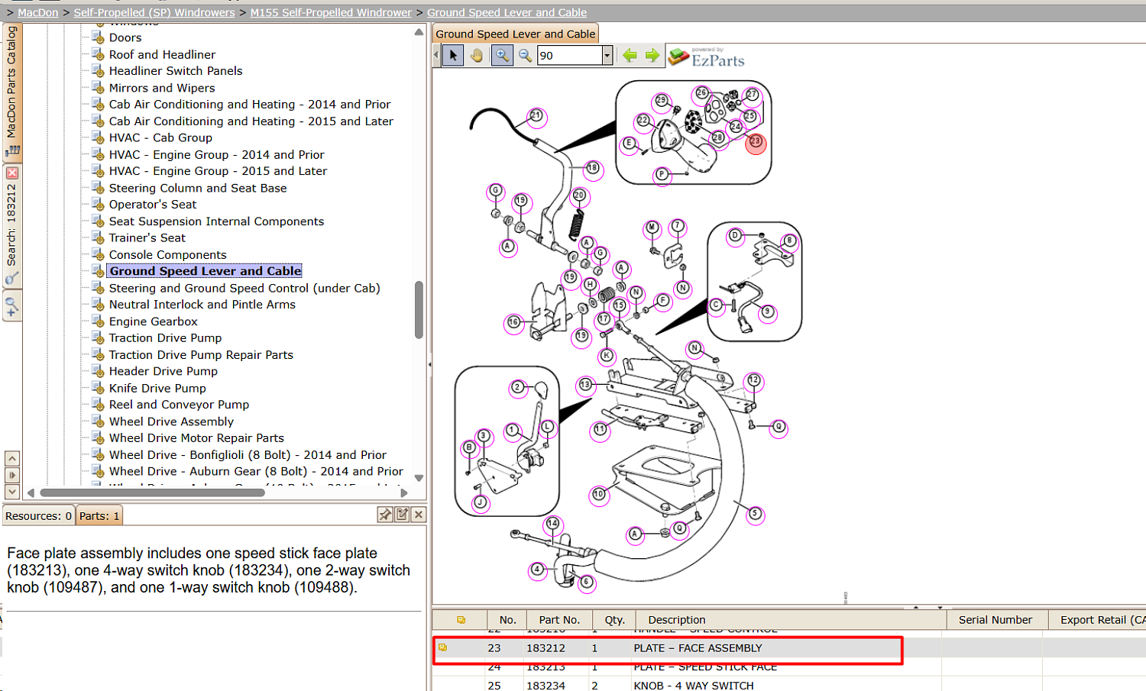The height and width of the screenshot is (691, 1146).
Task: Open Self-Propelled (SP) Windrowers breadcrumb link
Action: [x=154, y=12]
